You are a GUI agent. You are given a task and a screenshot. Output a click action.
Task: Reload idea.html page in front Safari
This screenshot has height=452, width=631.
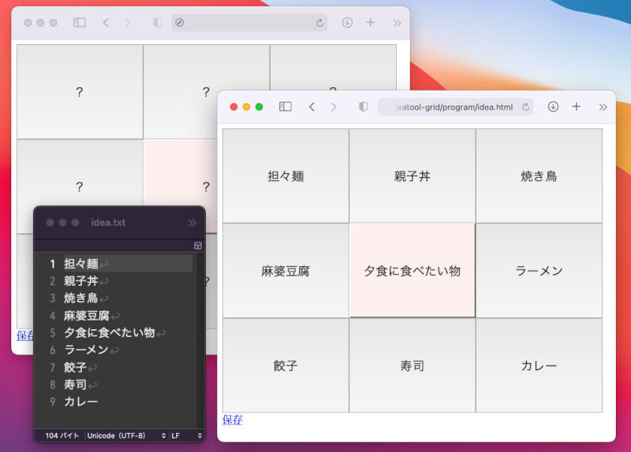pos(525,107)
